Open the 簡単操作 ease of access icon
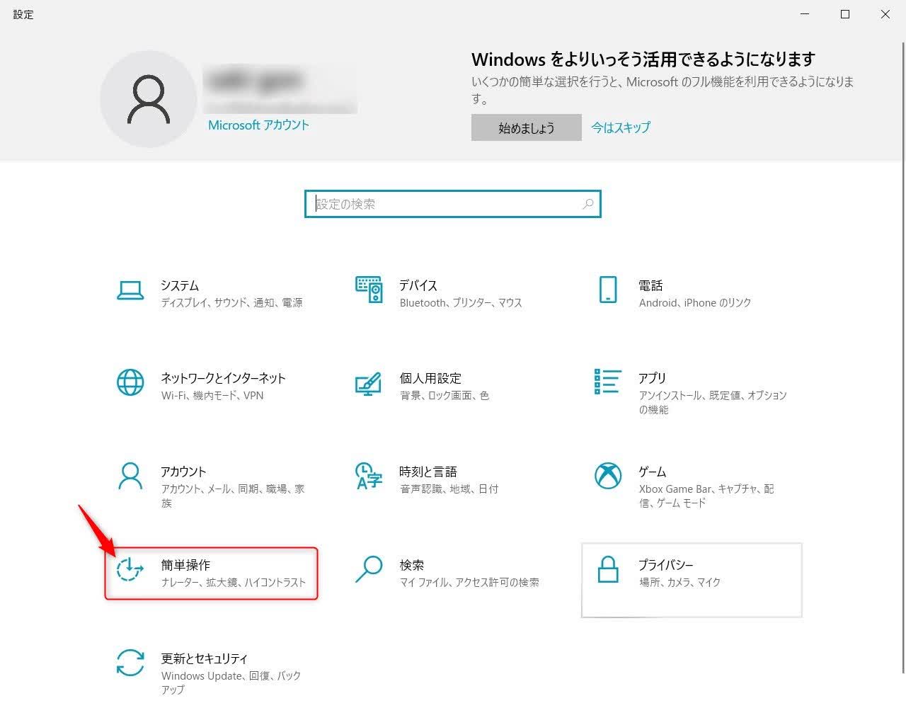This screenshot has height=708, width=906. (130, 569)
